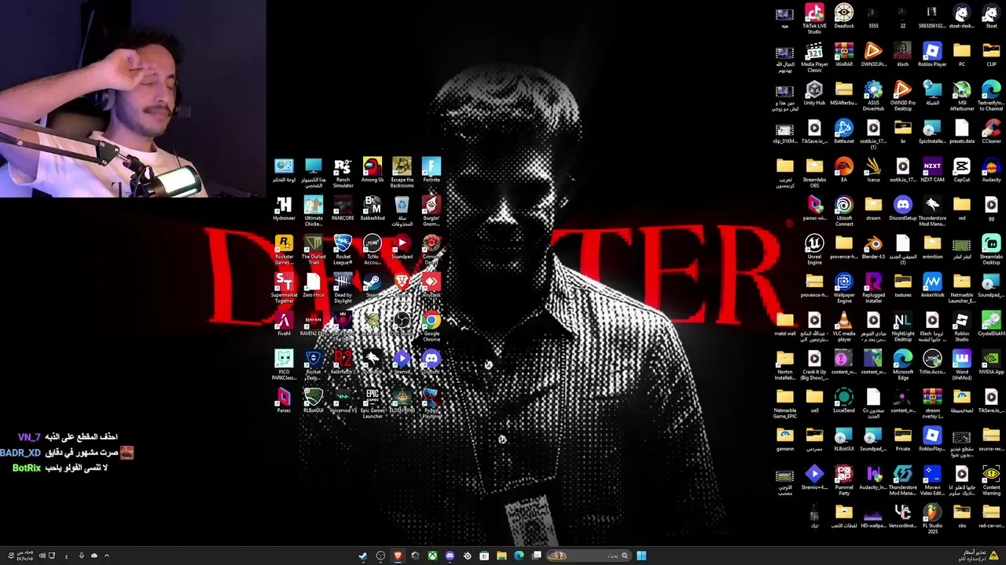Open Google Chrome desktop shortcut

431,327
